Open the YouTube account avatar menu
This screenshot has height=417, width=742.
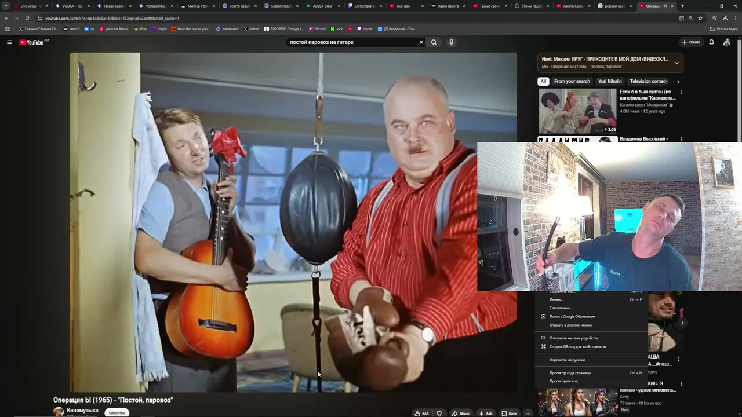point(726,42)
